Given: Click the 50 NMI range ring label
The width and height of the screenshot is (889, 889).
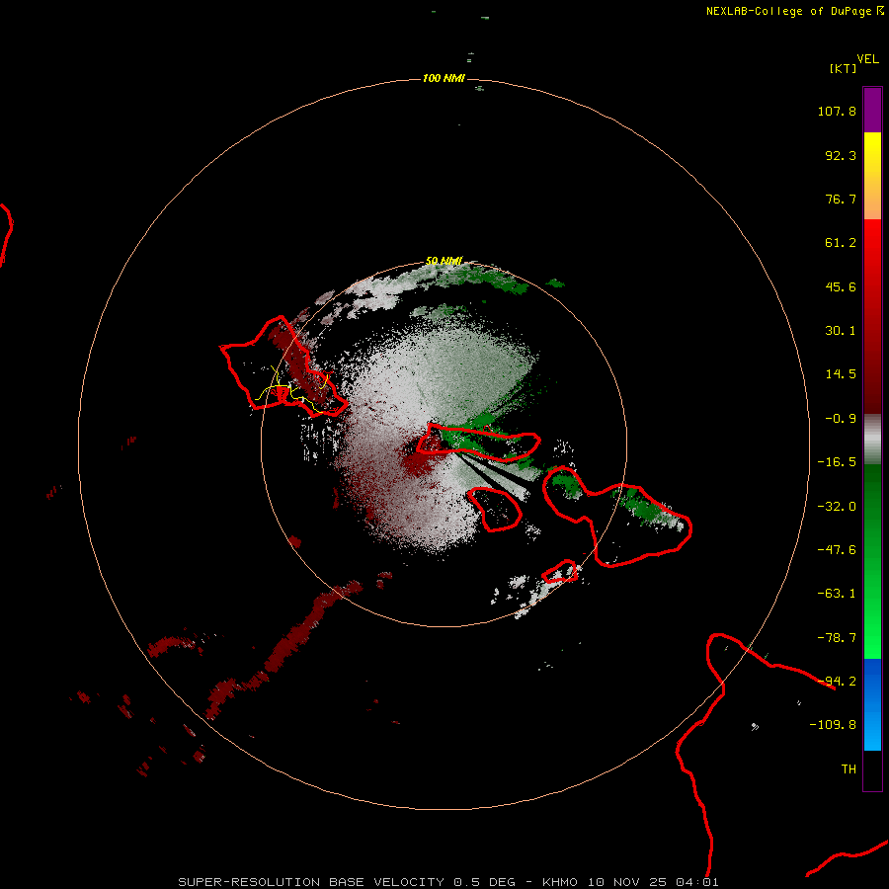Looking at the screenshot, I should [x=444, y=261].
